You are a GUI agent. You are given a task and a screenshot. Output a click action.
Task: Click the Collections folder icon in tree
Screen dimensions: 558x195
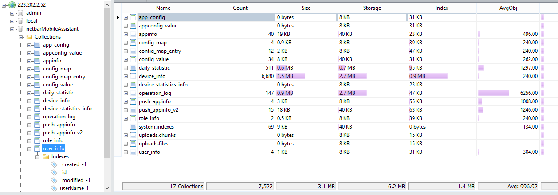point(29,37)
